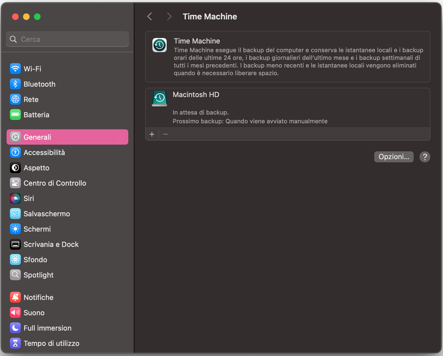Open the Siri settings icon
Screen dimensions: 443x356
tap(15, 198)
